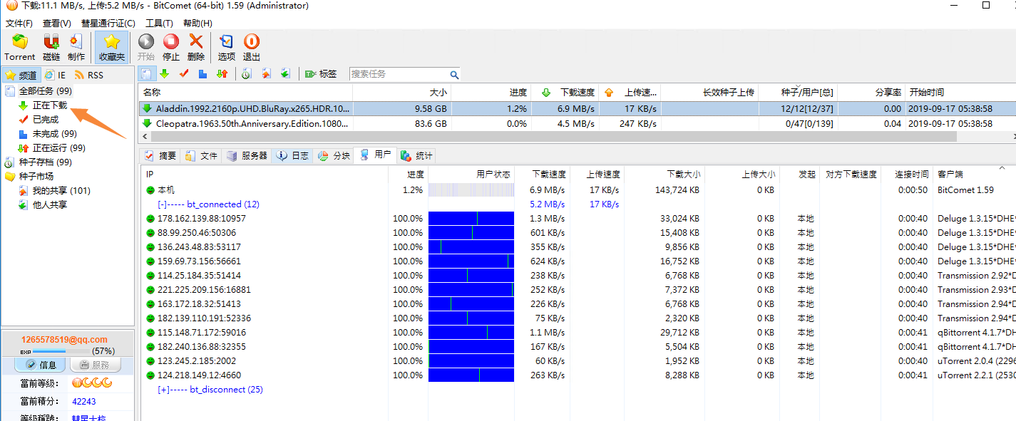Open the 文件(F) menu
This screenshot has height=421, width=1016.
[x=19, y=24]
